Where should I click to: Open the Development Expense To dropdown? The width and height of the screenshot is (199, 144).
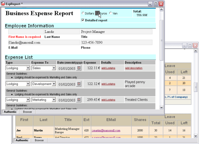pos(54,84)
